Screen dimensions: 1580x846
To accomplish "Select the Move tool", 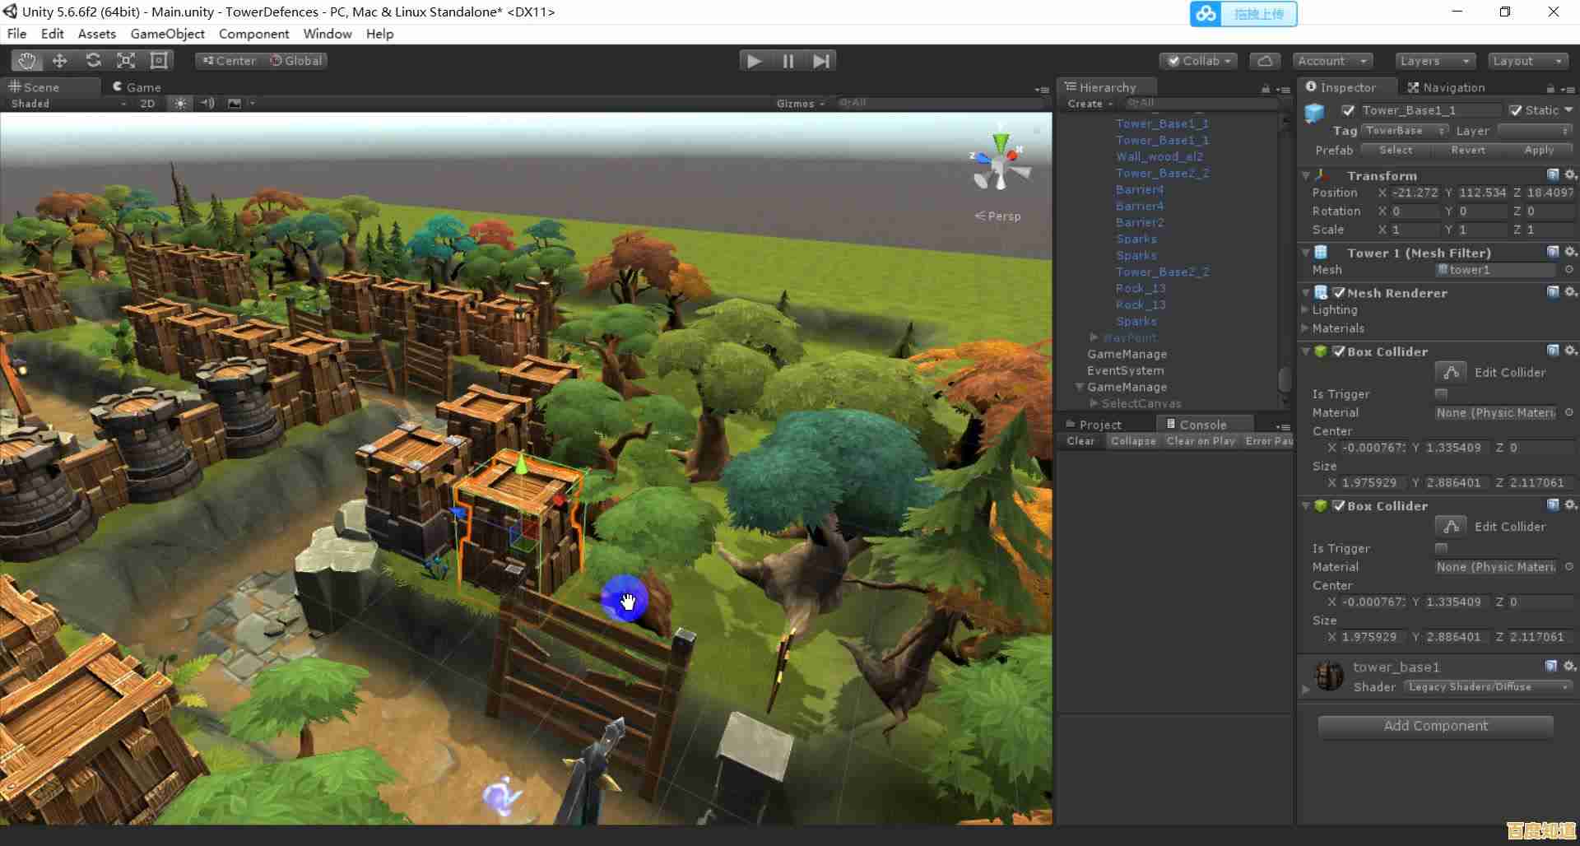I will click(x=60, y=61).
